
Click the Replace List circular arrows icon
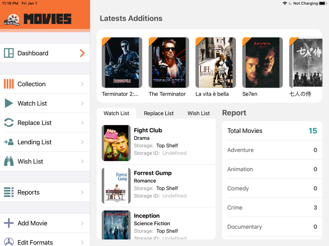pos(9,123)
